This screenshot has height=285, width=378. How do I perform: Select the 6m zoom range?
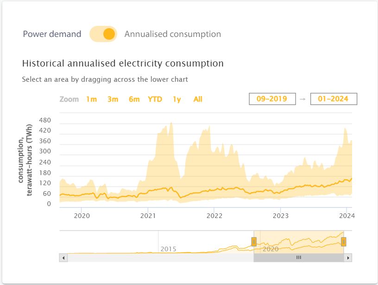tap(134, 99)
